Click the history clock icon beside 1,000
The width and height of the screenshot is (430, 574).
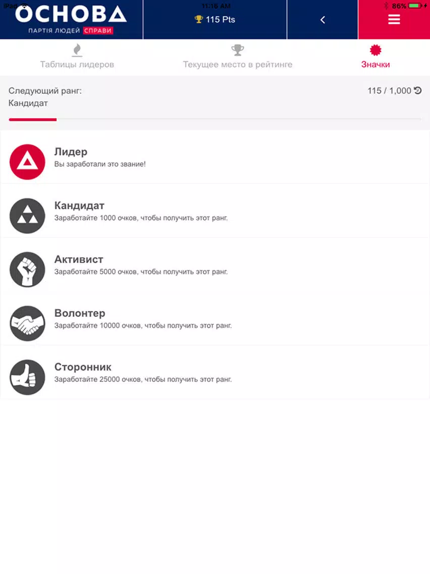[x=418, y=90]
